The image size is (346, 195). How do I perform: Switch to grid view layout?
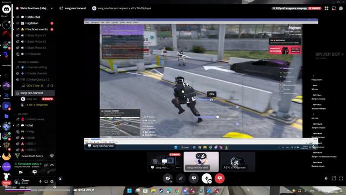coord(327,9)
